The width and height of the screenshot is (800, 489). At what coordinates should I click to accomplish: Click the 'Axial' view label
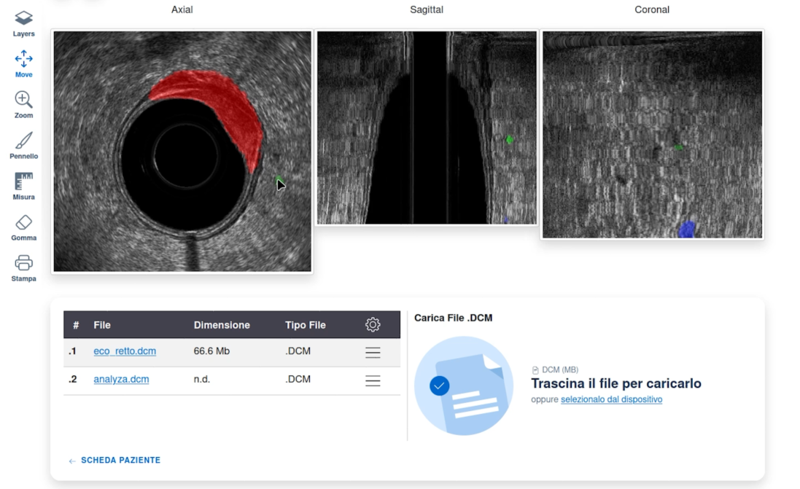pyautogui.click(x=182, y=9)
